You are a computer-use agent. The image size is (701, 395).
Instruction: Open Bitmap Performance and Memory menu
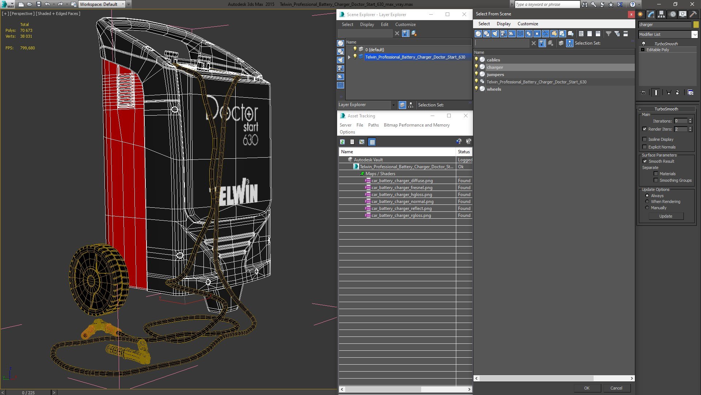[416, 125]
